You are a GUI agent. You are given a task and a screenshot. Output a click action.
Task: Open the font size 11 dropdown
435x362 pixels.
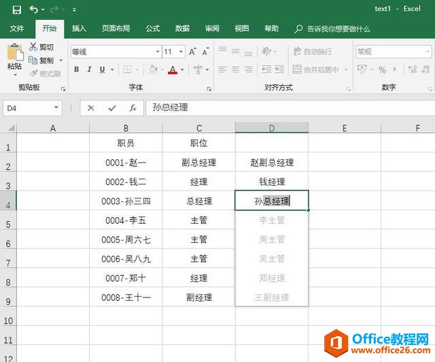pos(181,52)
